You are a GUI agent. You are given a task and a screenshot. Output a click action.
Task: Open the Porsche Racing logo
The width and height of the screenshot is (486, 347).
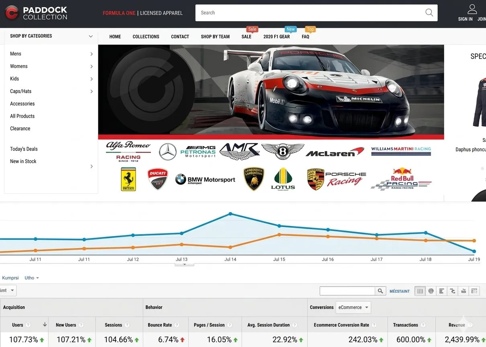(337, 180)
